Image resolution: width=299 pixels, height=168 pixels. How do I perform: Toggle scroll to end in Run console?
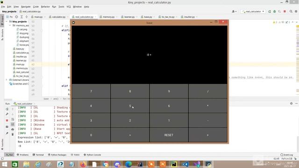pyautogui.click(x=13, y=124)
